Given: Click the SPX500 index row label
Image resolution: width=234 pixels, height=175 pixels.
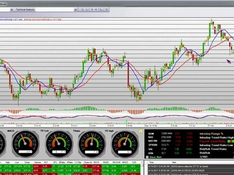Looking at the screenshot, I should [x=153, y=145].
